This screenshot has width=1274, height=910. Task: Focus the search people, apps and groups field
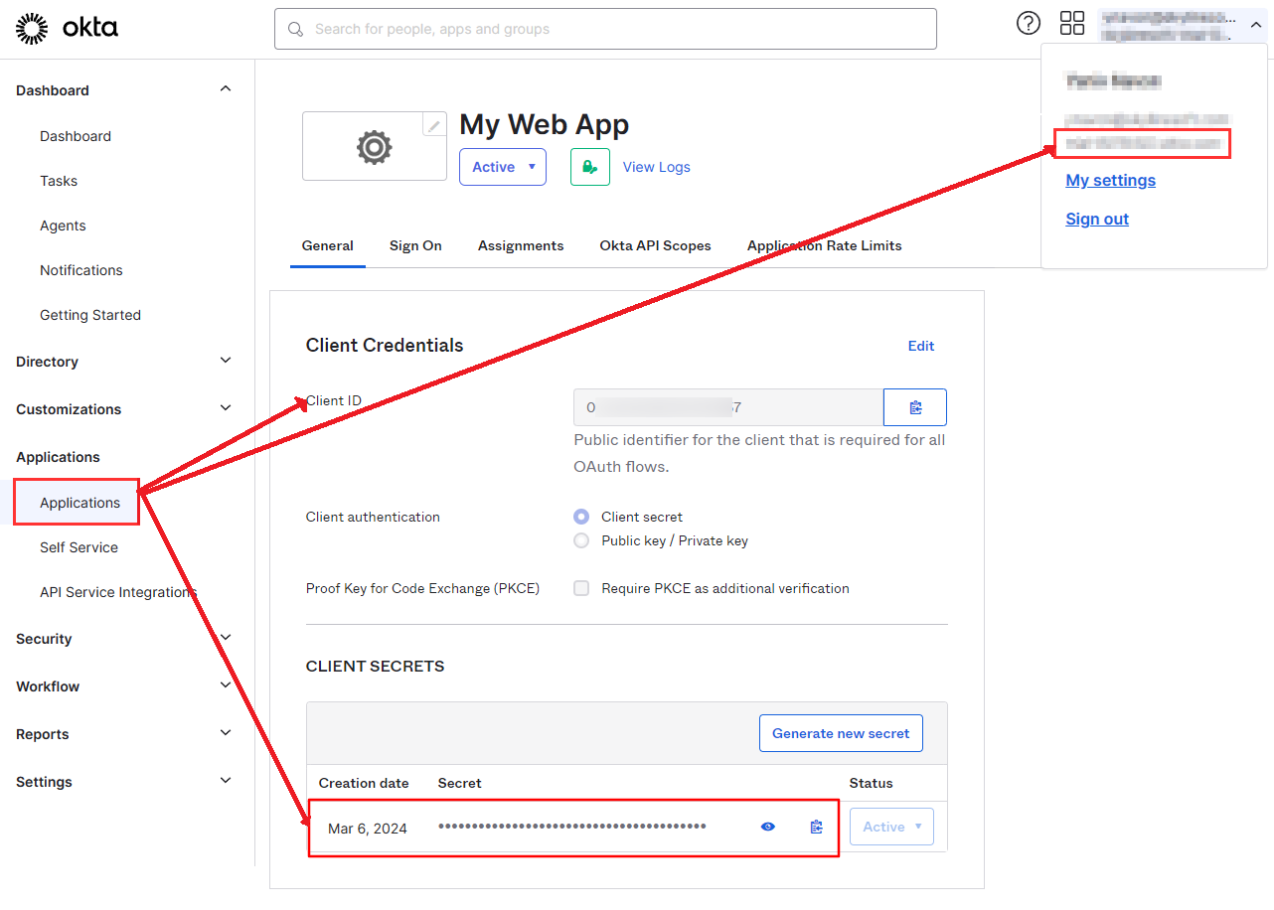coord(605,29)
